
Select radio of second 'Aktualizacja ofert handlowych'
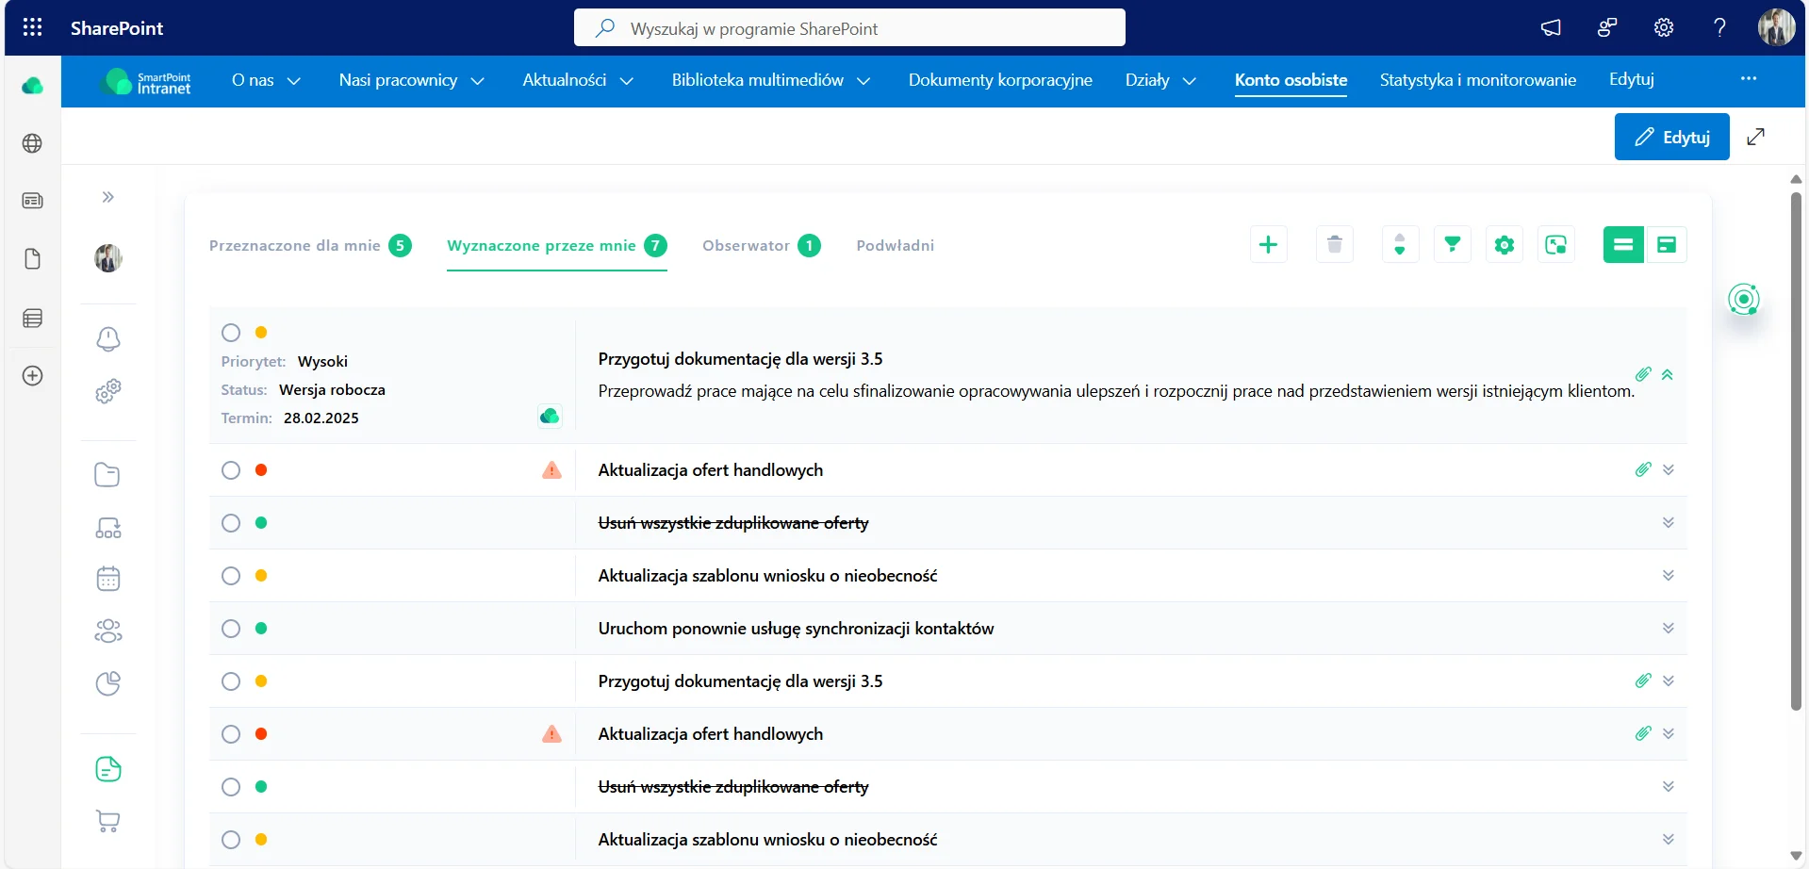pyautogui.click(x=231, y=734)
